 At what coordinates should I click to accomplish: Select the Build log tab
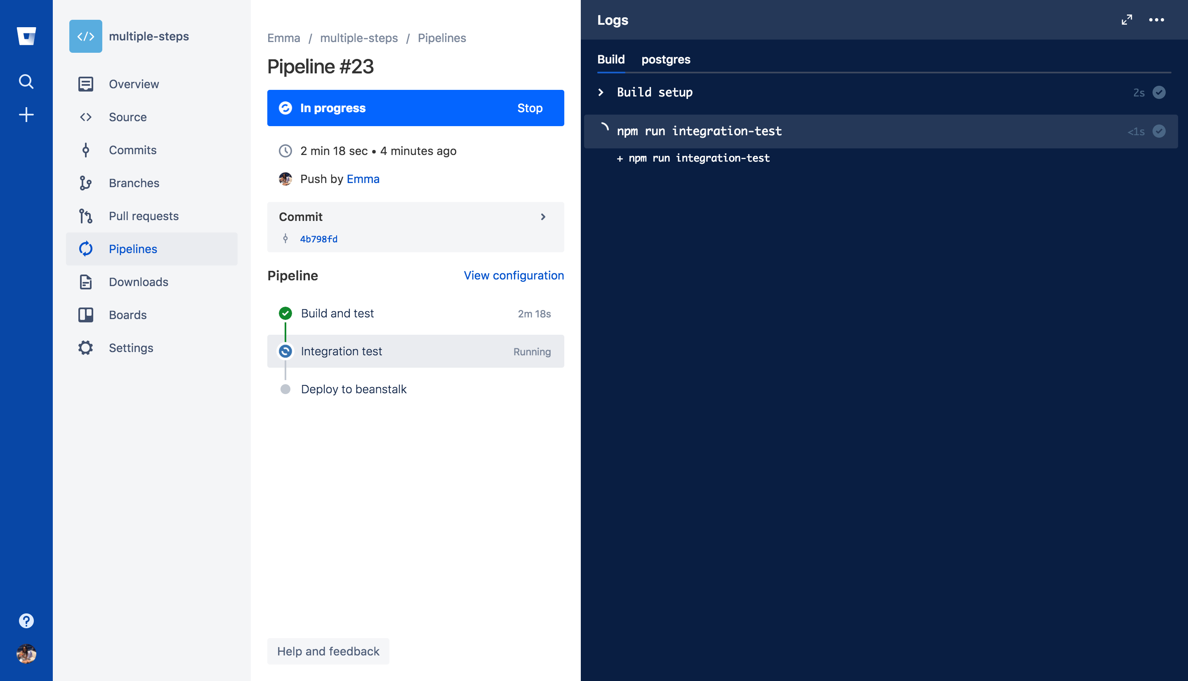(611, 59)
